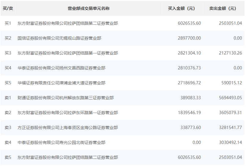Click the 卖出金额（元） column header
The height and width of the screenshot is (166, 246).
tap(224, 8)
